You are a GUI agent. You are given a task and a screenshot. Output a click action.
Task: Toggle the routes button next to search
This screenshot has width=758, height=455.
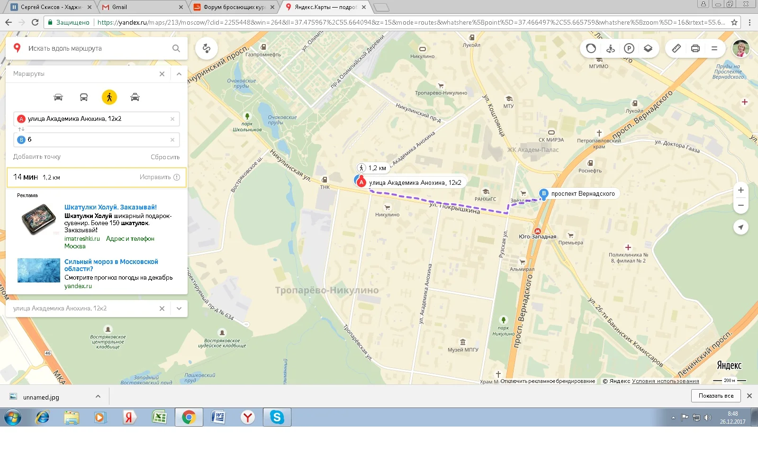[x=207, y=48]
